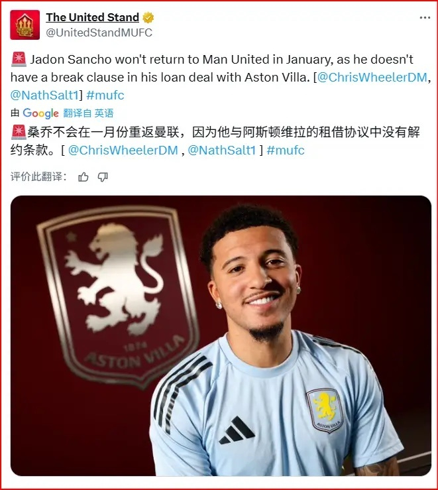Click the siren emoji in Chinese translation
The height and width of the screenshot is (490, 438).
click(19, 132)
